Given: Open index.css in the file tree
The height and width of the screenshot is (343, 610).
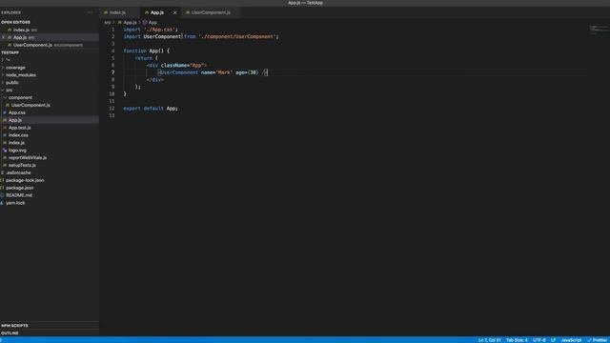Looking at the screenshot, I should pyautogui.click(x=18, y=135).
